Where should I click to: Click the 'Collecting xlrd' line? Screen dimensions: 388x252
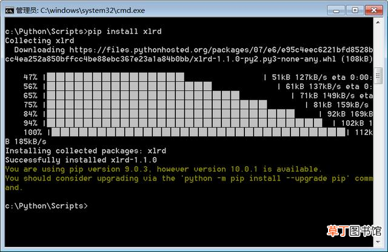pos(39,40)
